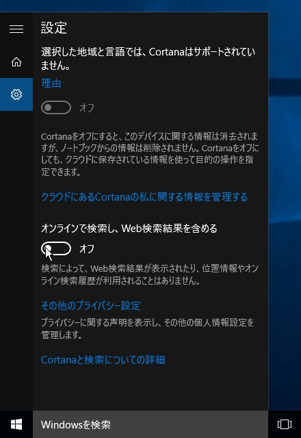301x438 pixels.
Task: Open Task View from the taskbar
Action: [x=285, y=424]
